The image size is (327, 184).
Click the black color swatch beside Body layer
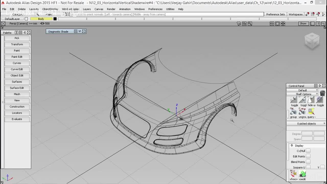[55, 19]
